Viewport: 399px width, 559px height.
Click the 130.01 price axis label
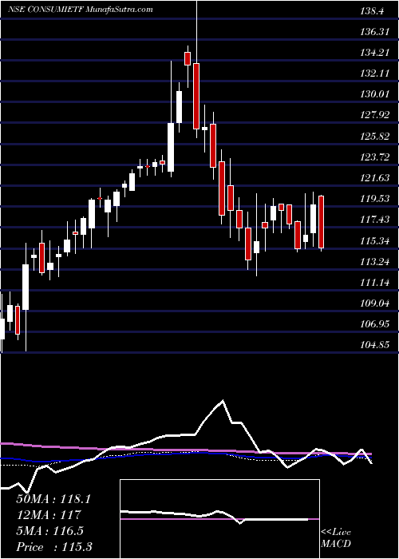click(374, 94)
